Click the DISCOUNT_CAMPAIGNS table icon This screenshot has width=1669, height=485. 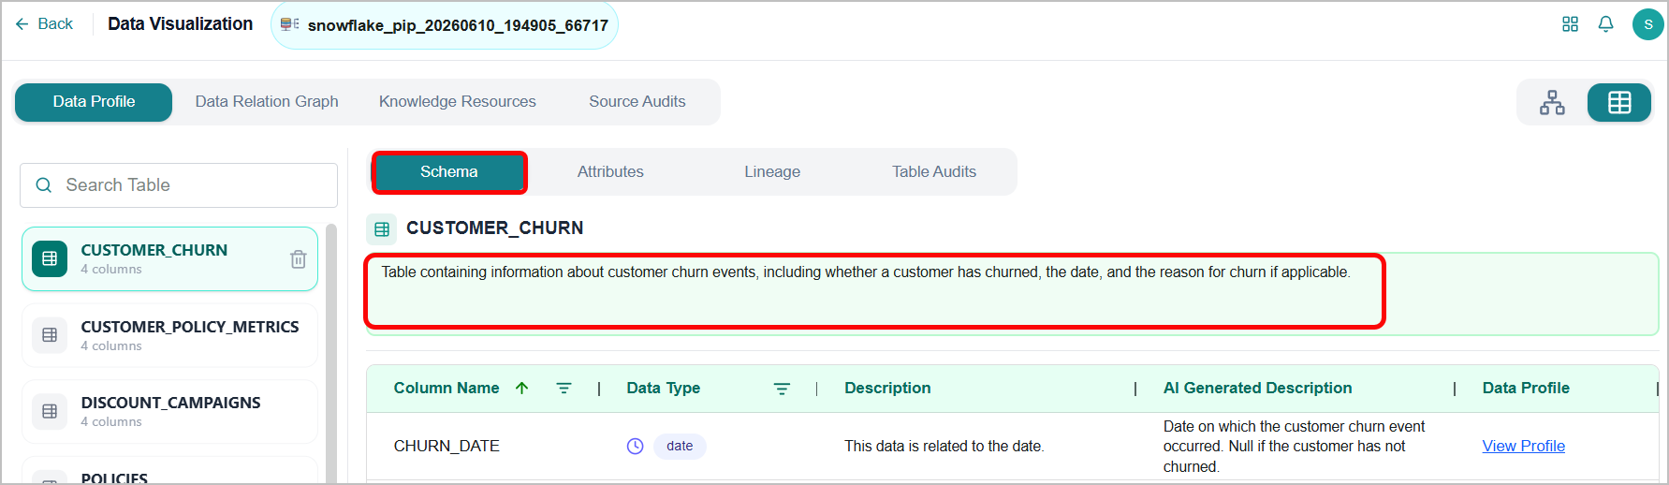[x=50, y=411]
